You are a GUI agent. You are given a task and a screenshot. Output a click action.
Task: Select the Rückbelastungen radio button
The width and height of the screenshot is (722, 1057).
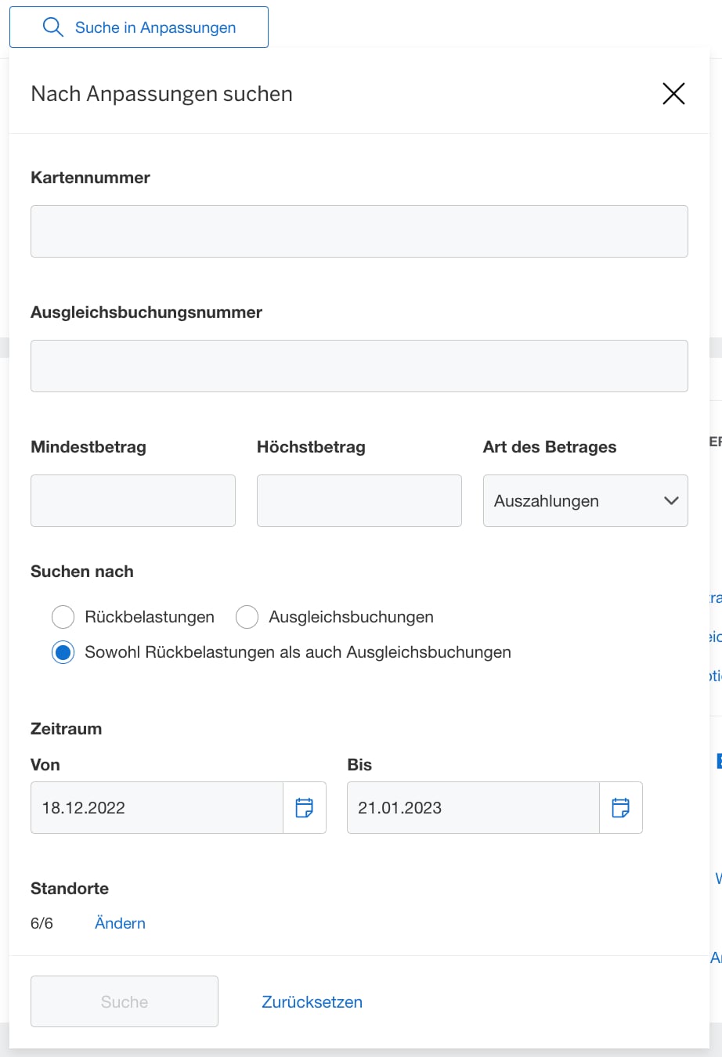pyautogui.click(x=63, y=617)
